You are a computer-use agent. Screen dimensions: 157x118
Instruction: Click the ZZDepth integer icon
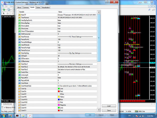(19, 56)
